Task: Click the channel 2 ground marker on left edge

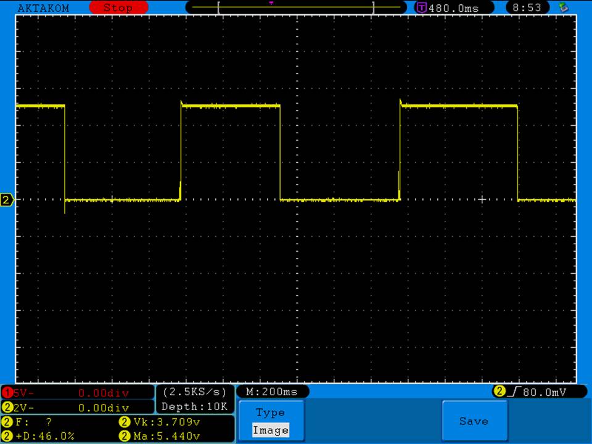Action: (7, 200)
